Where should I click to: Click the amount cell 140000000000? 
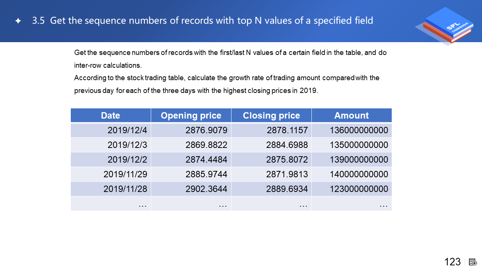pos(359,174)
